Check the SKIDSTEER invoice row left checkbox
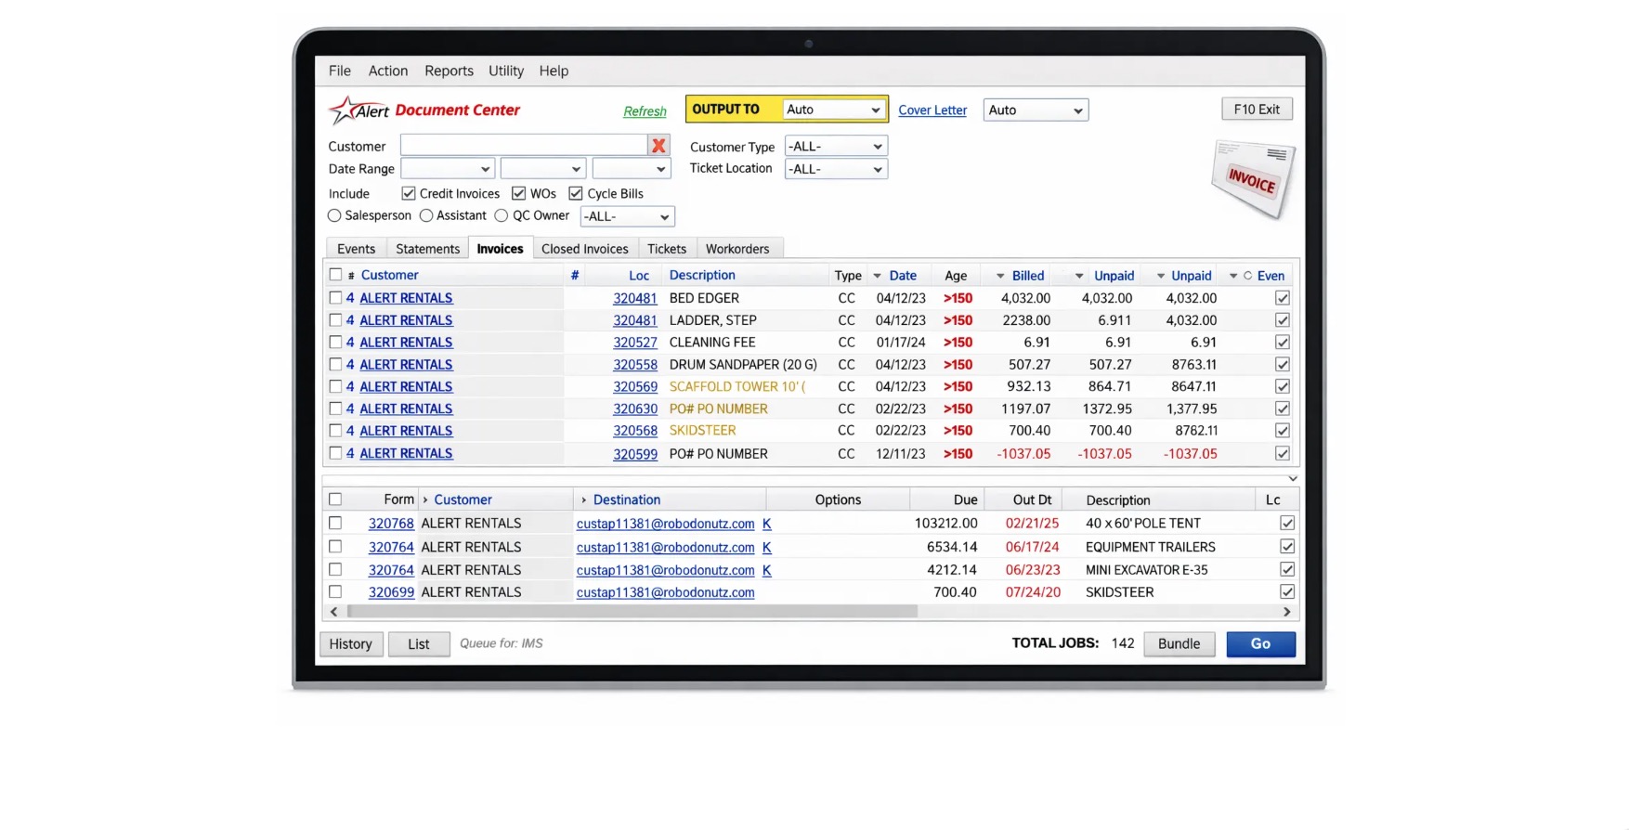Image resolution: width=1629 pixels, height=830 pixels. pos(335,431)
